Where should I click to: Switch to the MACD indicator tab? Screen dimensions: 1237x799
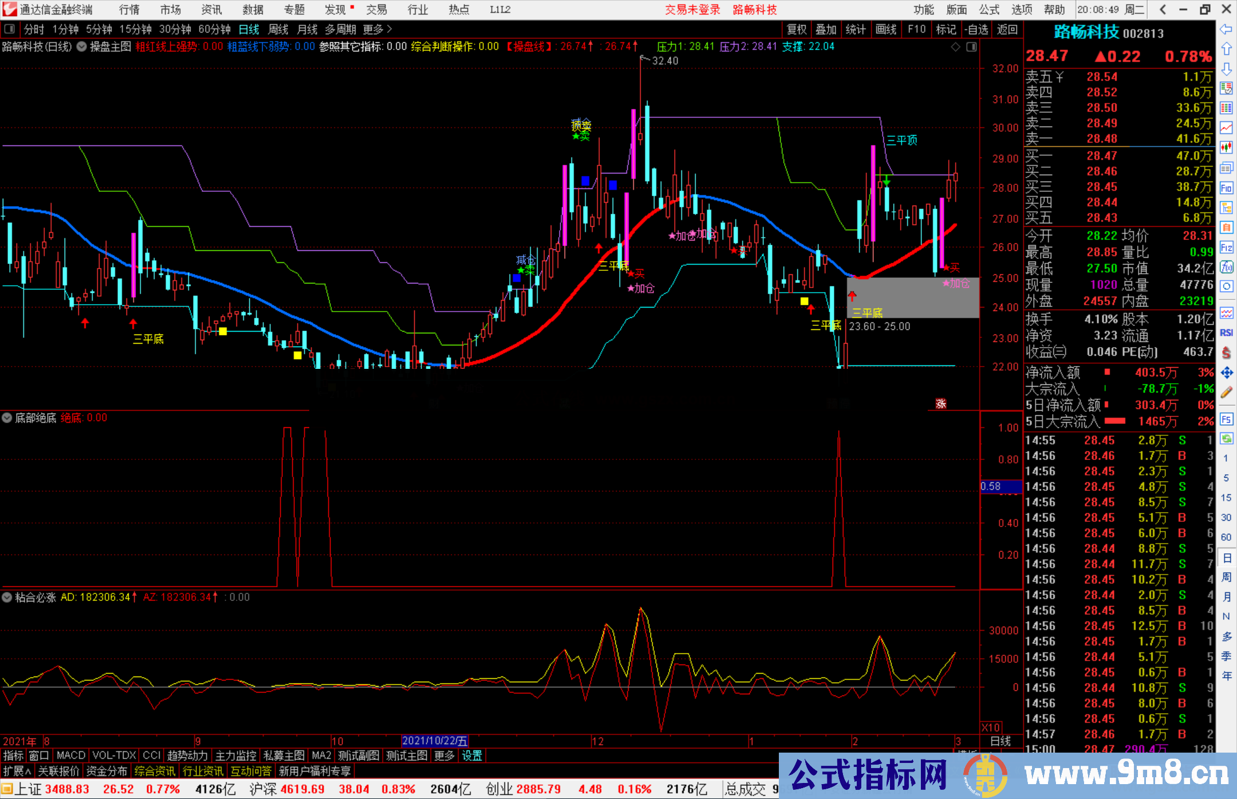click(71, 756)
